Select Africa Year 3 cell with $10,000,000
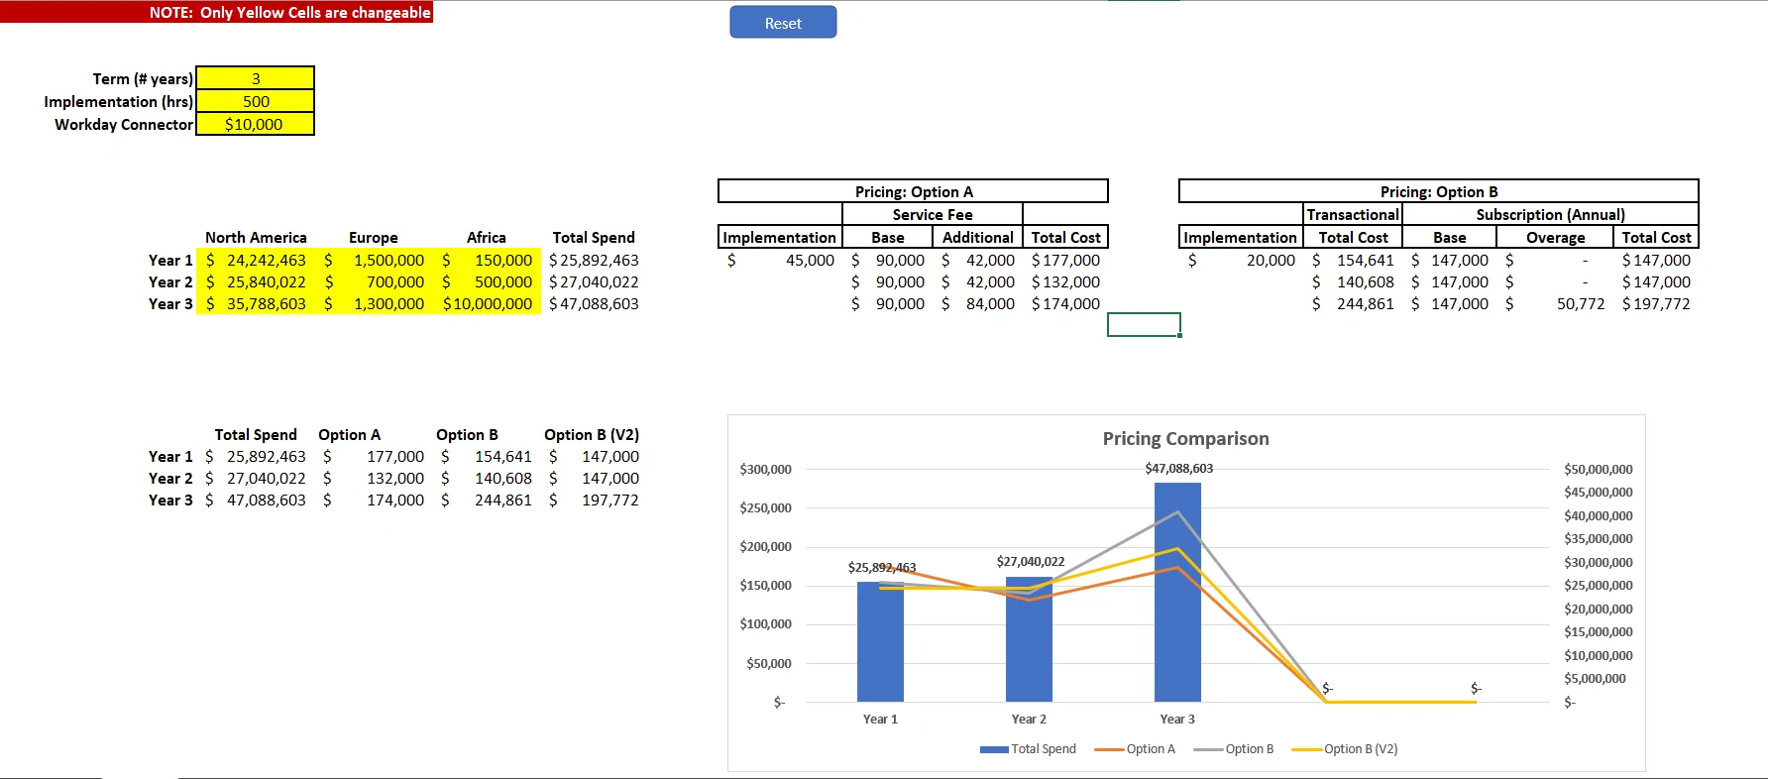Viewport: 1768px width, 779px height. (488, 303)
